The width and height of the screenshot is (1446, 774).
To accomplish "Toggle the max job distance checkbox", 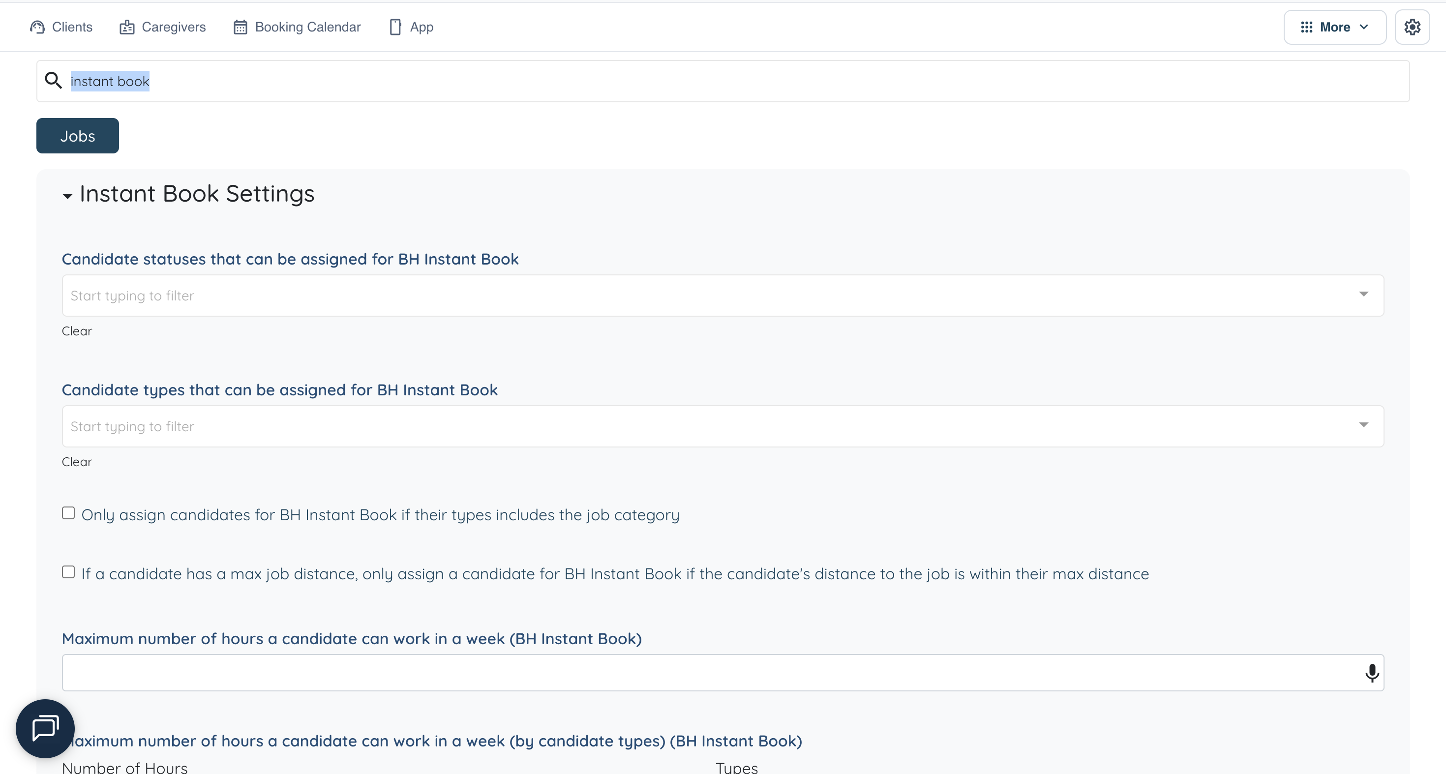I will (68, 572).
